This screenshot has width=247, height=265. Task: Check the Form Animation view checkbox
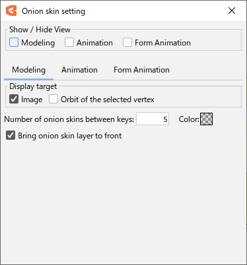[x=127, y=42]
